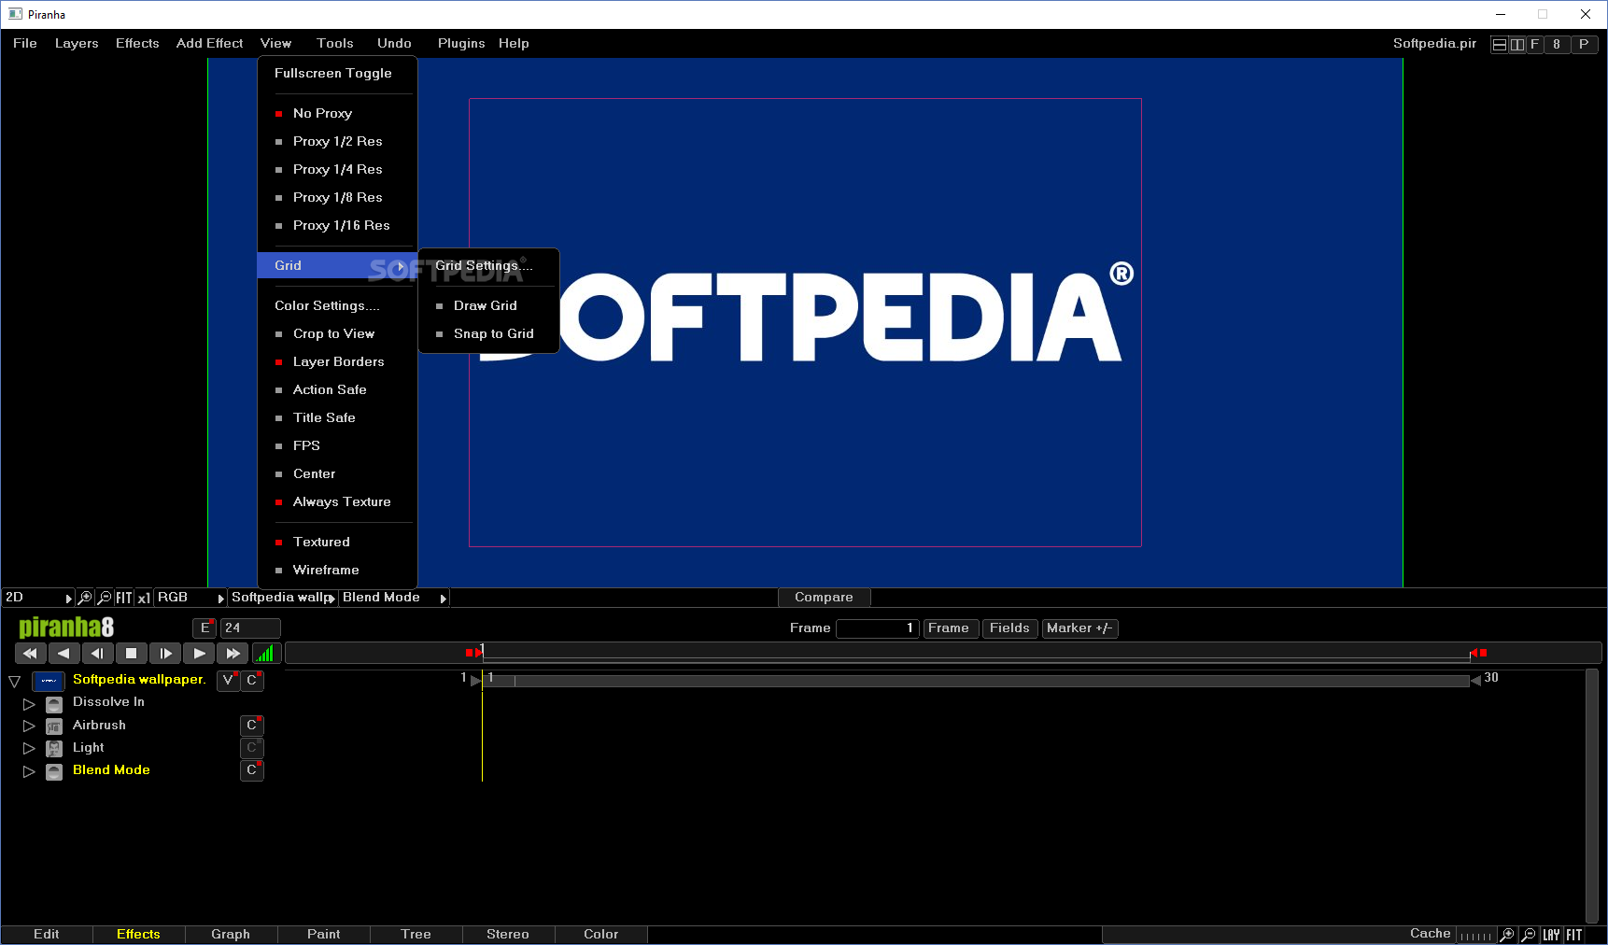The image size is (1608, 945).
Task: Open Color Settings from View menu
Action: click(327, 305)
